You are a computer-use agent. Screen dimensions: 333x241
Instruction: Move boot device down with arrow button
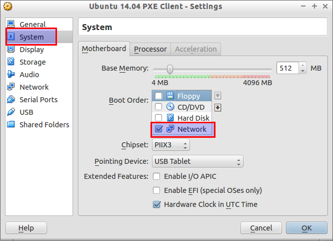[x=217, y=108]
